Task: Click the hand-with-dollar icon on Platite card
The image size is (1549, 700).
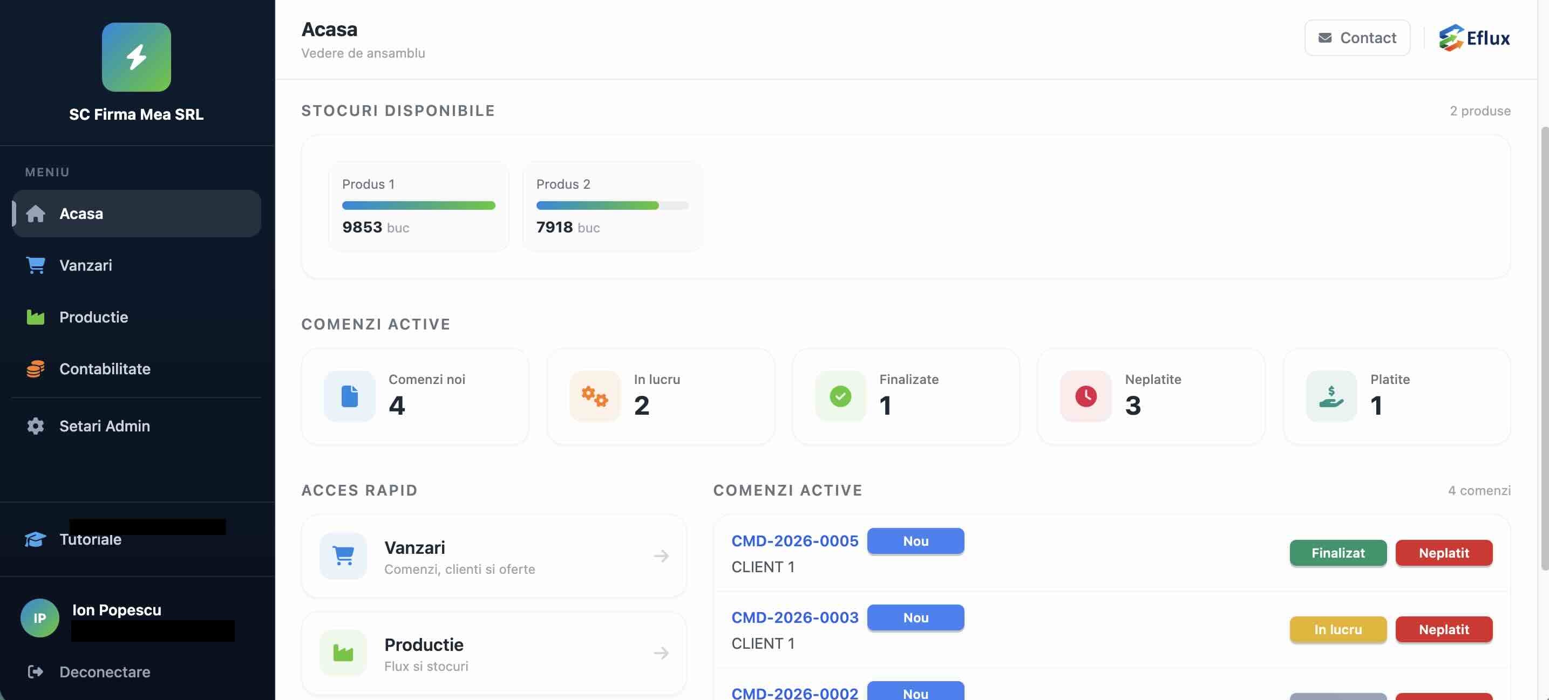Action: click(1331, 396)
